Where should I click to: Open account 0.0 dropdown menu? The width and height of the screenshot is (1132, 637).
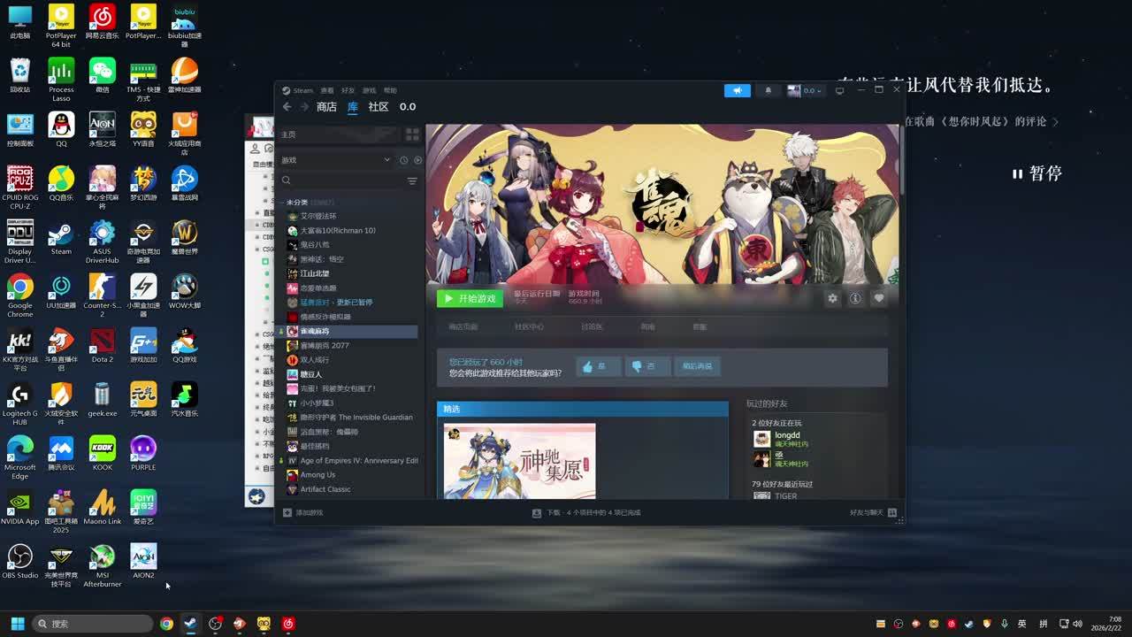tap(806, 90)
